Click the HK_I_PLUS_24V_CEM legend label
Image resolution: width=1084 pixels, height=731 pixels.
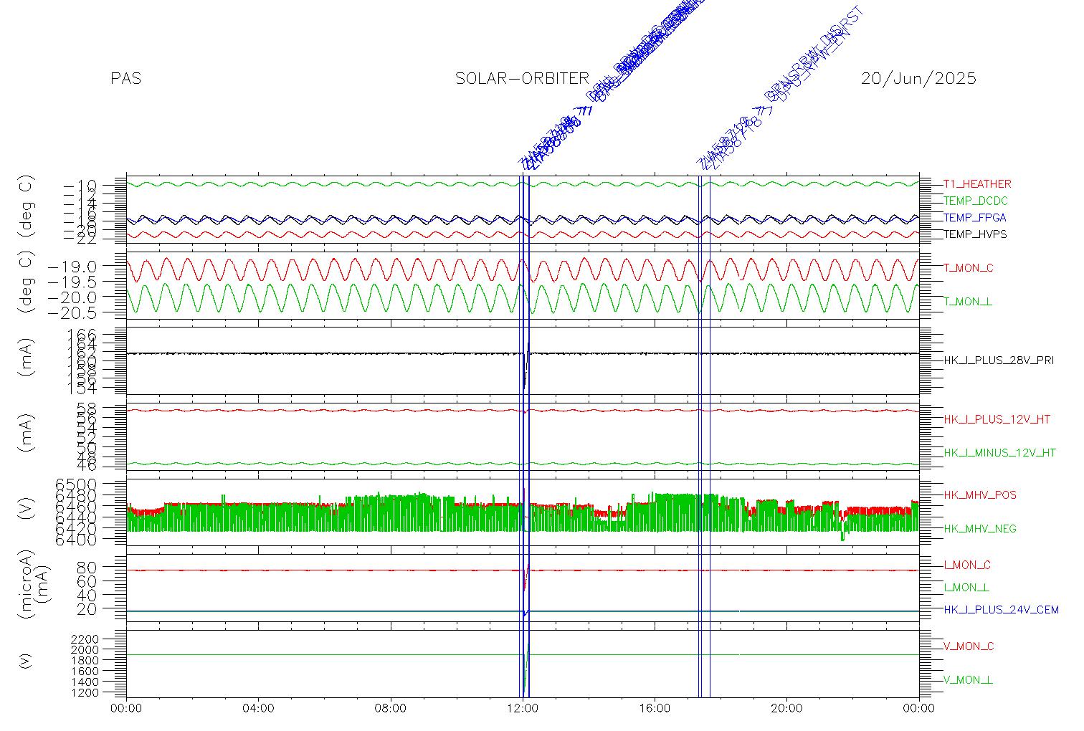[1001, 610]
